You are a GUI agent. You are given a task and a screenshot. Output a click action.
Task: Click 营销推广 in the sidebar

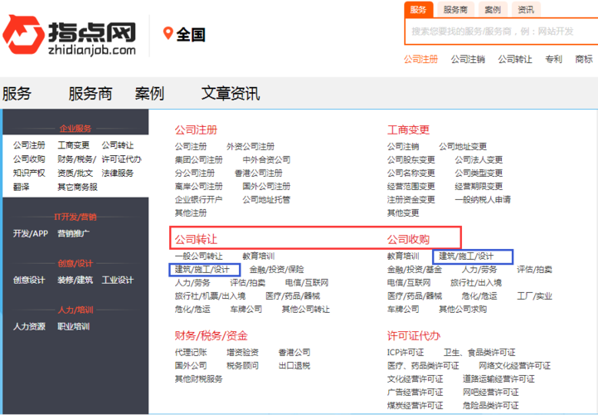click(x=73, y=233)
